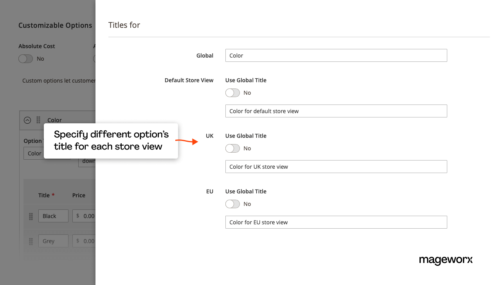Enable Use Global Title for EU

(232, 204)
